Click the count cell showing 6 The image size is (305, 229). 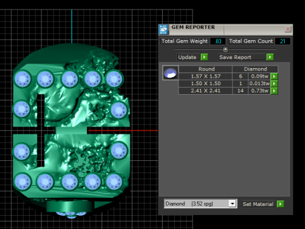click(x=240, y=76)
